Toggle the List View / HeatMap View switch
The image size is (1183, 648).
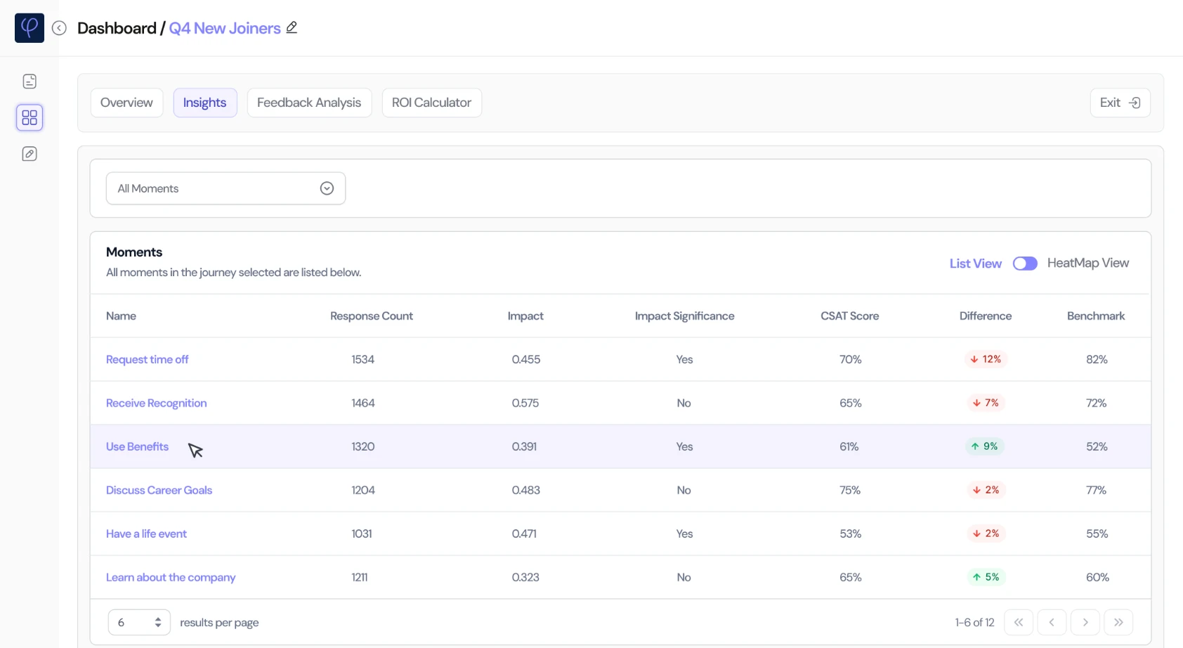[x=1025, y=264]
